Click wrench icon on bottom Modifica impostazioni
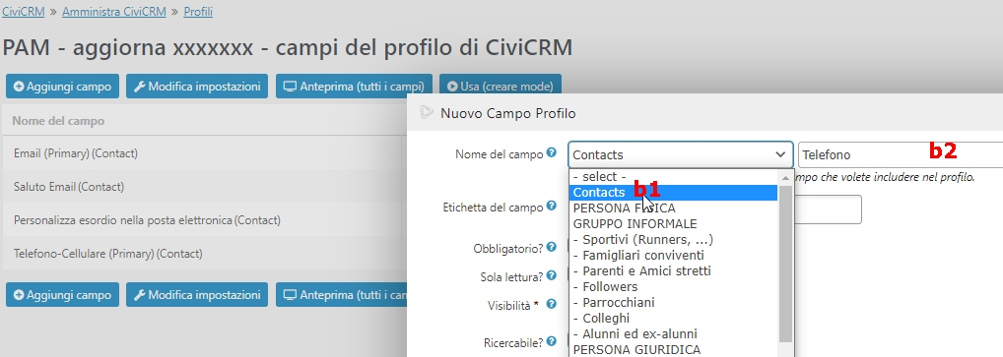The image size is (1003, 357). point(140,295)
